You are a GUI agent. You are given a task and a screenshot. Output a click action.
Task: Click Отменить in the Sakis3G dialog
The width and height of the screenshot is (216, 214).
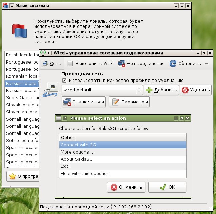[126, 187]
